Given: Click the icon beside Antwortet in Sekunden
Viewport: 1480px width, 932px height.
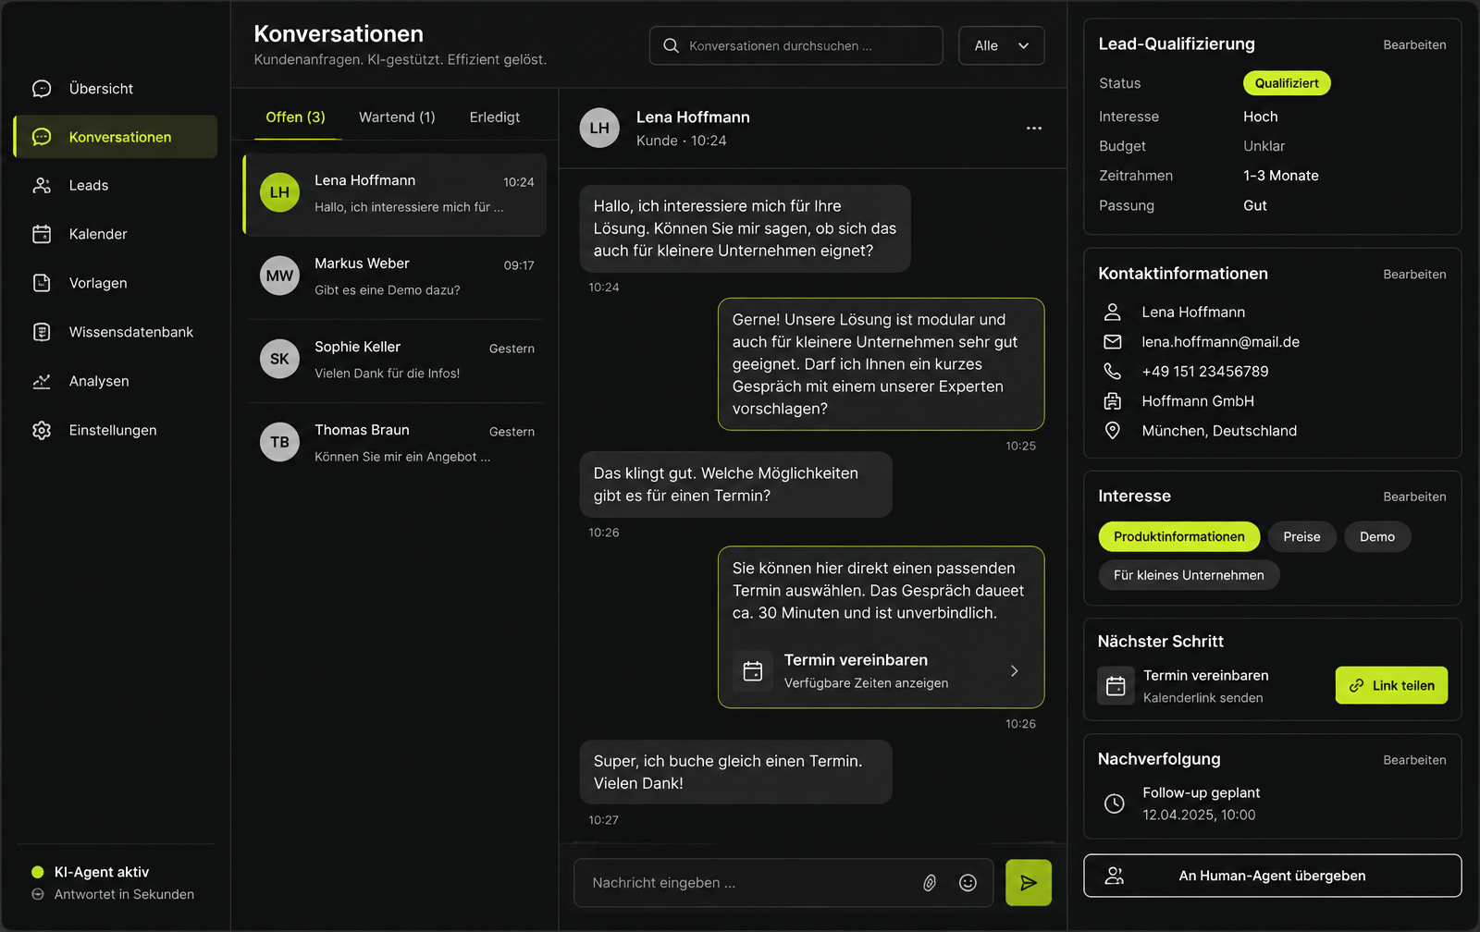Looking at the screenshot, I should click(x=38, y=894).
